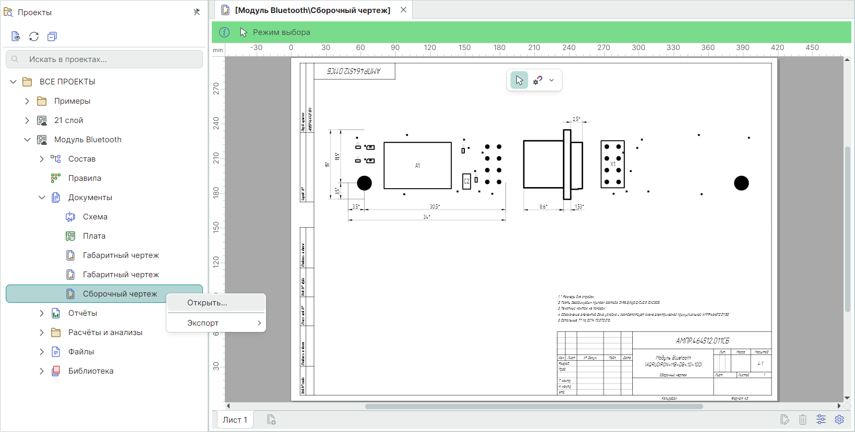Viewport: 855px width, 432px height.
Task: Open sheet parameters sliders icon
Action: click(x=821, y=419)
